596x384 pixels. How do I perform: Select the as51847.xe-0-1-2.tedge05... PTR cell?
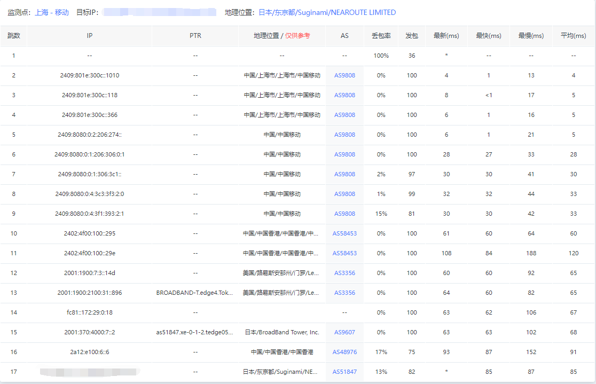[x=194, y=332]
